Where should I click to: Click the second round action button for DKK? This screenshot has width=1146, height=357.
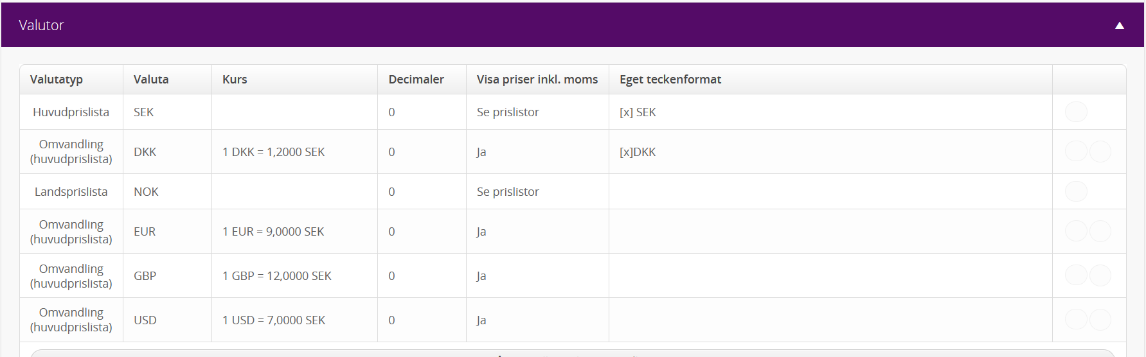click(x=1100, y=152)
